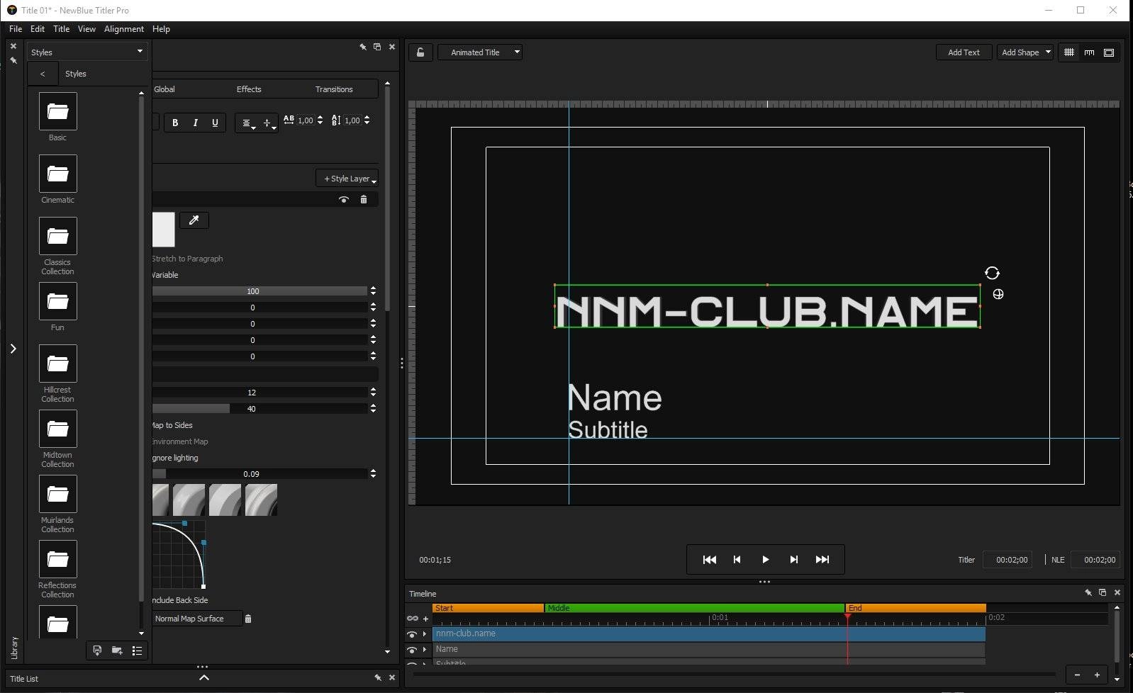
Task: Open the Edit menu
Action: pos(38,29)
